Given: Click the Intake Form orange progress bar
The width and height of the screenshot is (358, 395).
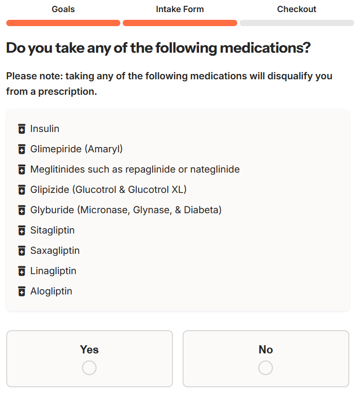Looking at the screenshot, I should pos(180,23).
